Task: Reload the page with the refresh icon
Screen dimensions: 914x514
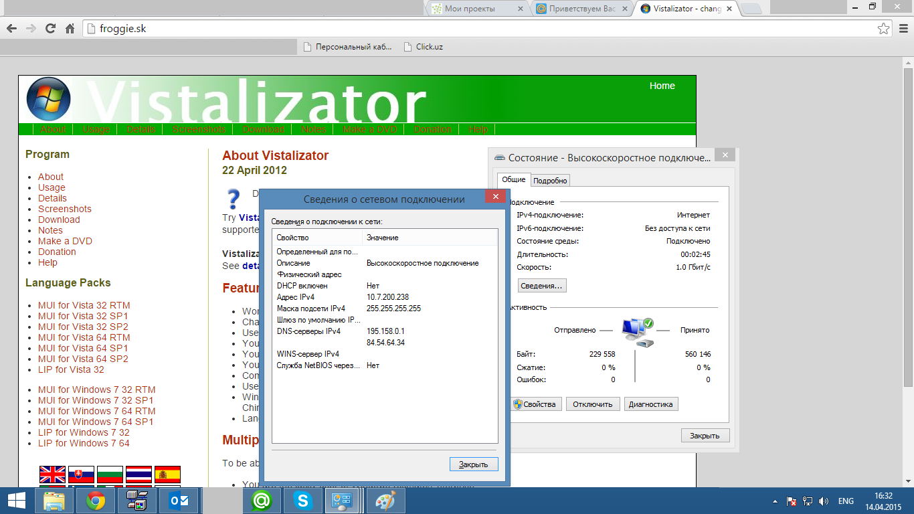Action: (50, 29)
